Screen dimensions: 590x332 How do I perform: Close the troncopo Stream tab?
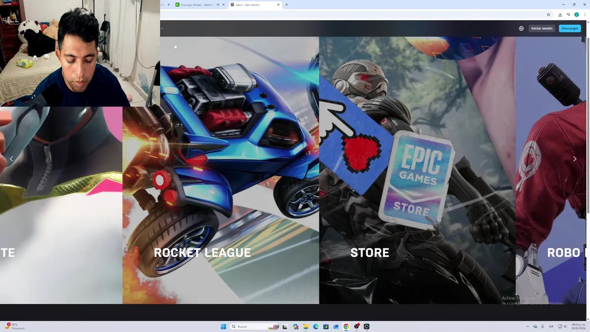pyautogui.click(x=224, y=5)
